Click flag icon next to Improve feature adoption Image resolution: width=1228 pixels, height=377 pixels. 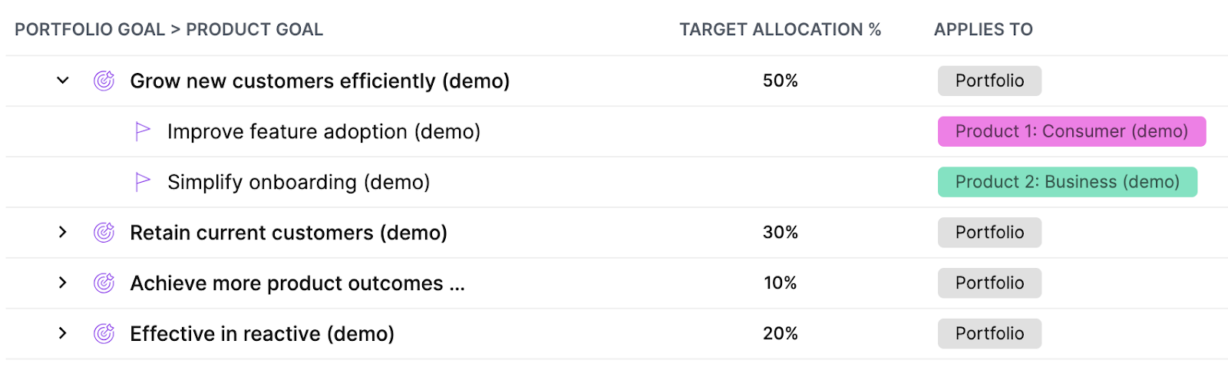[143, 131]
